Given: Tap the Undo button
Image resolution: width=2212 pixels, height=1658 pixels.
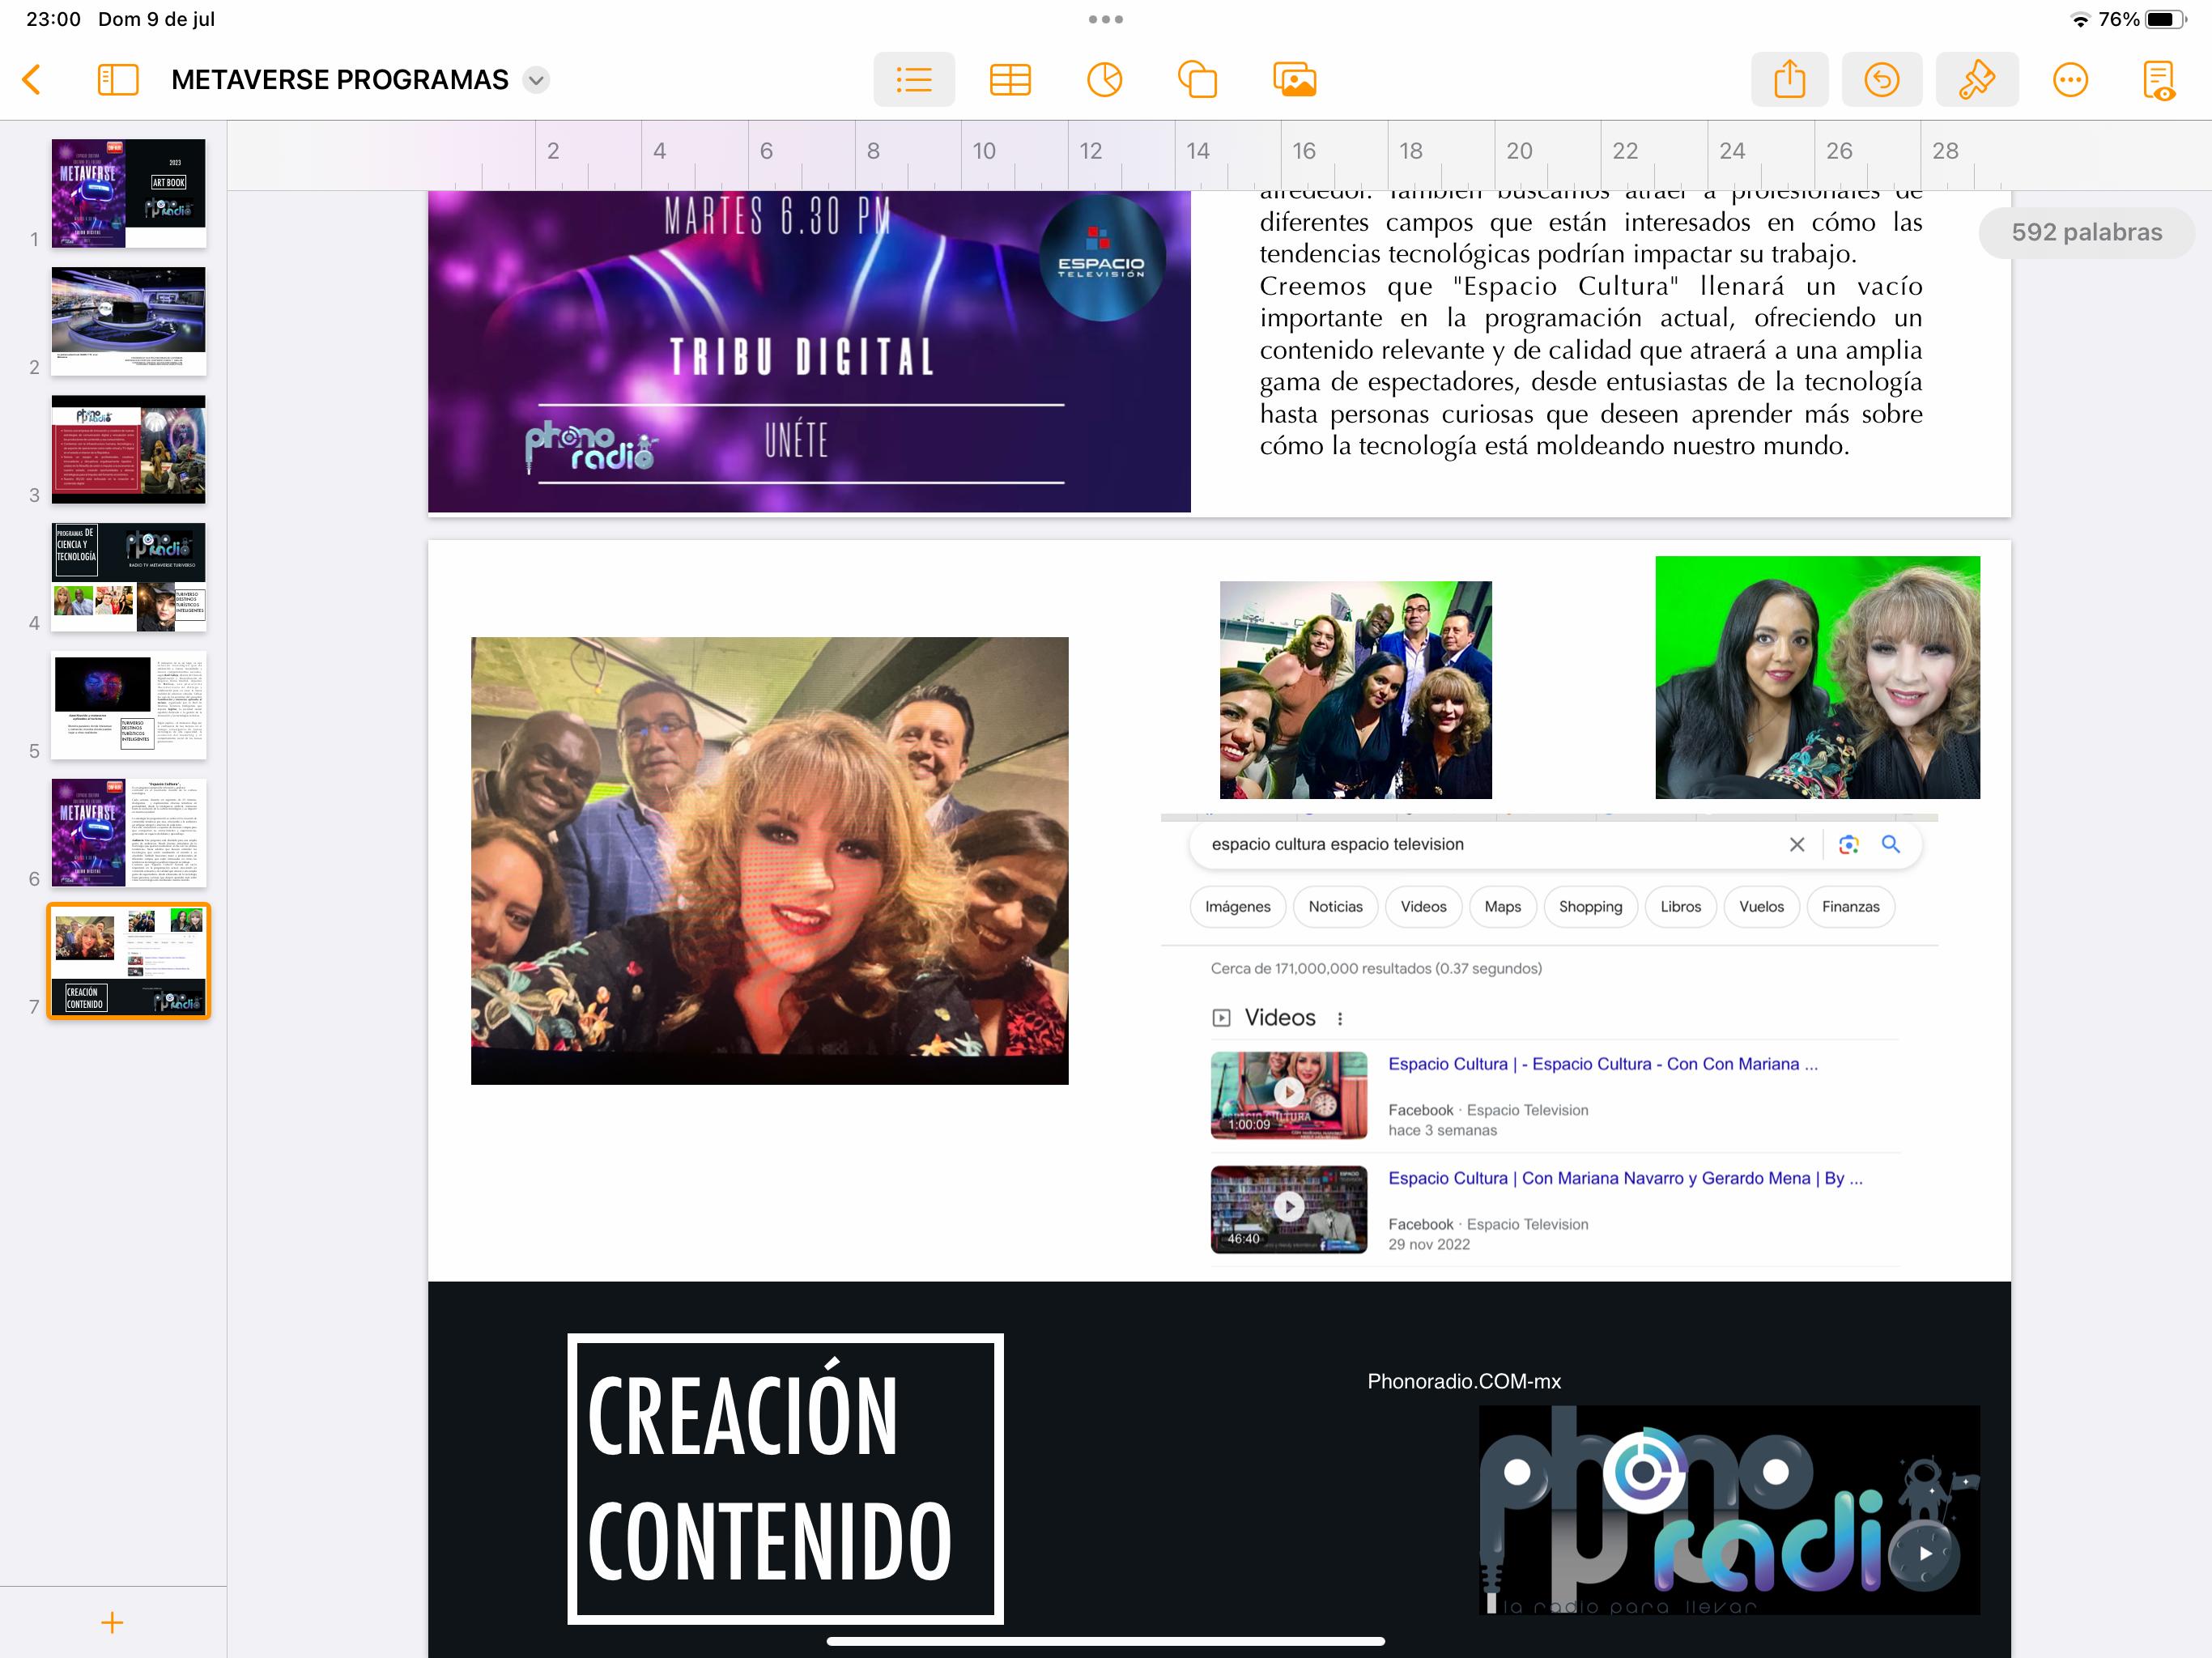Looking at the screenshot, I should (1881, 79).
